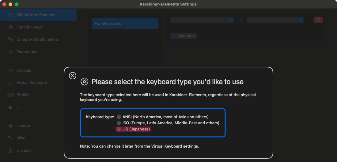Select ANSI keyboard type radio button
The image size is (337, 162).
[x=119, y=117]
